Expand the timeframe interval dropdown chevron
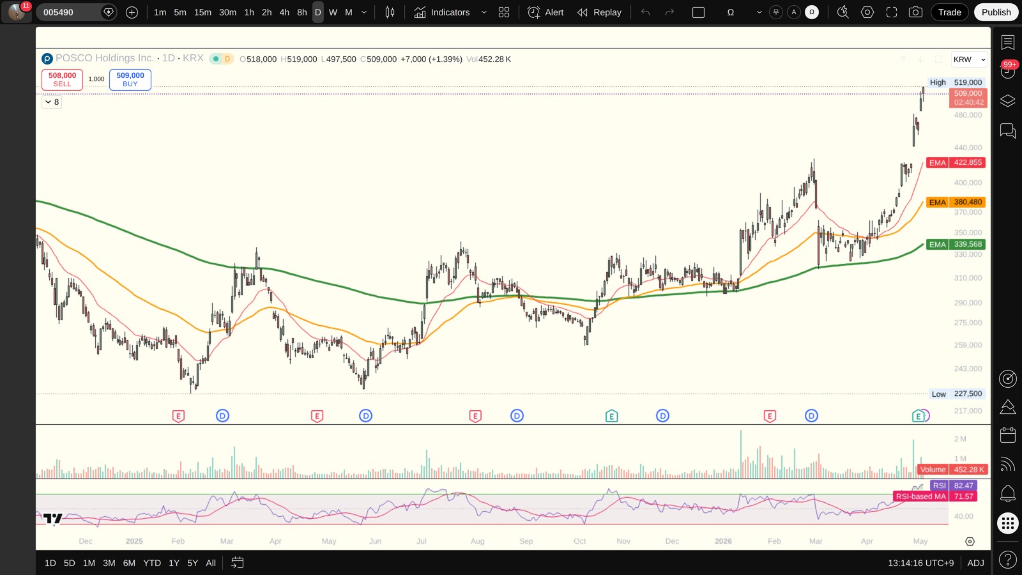Screen dimensions: 1022x575 point(364,12)
